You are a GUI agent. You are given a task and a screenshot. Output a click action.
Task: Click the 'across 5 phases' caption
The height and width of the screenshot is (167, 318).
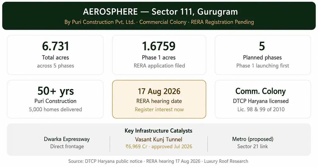55,66
